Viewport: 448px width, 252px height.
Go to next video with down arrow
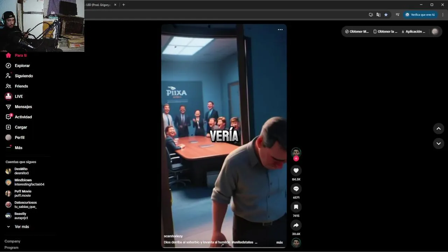coord(439,143)
